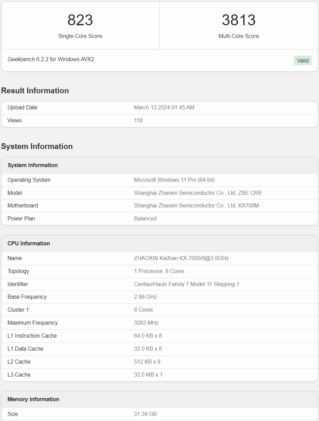Click the Views count 118

tap(138, 121)
